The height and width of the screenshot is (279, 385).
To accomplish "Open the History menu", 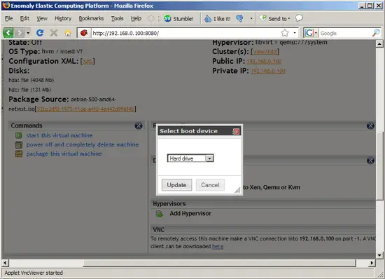I will 63,18.
